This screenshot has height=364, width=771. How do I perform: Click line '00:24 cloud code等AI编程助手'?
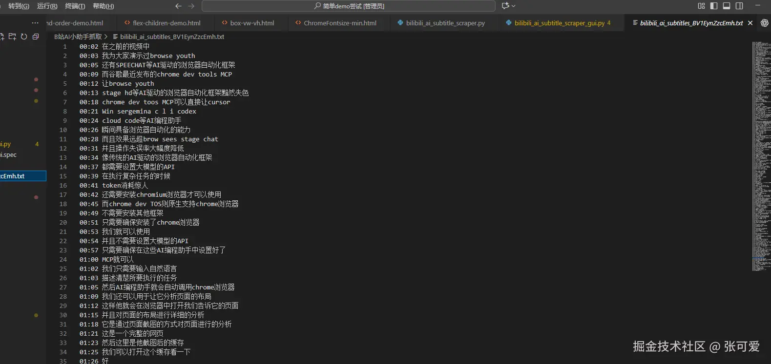tap(130, 120)
